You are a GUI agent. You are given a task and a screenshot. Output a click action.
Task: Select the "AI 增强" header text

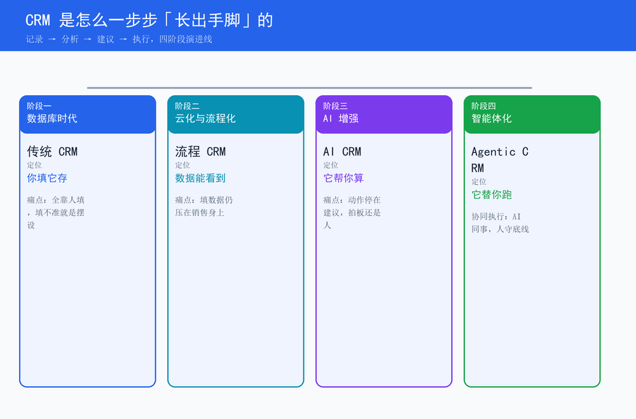click(x=341, y=118)
